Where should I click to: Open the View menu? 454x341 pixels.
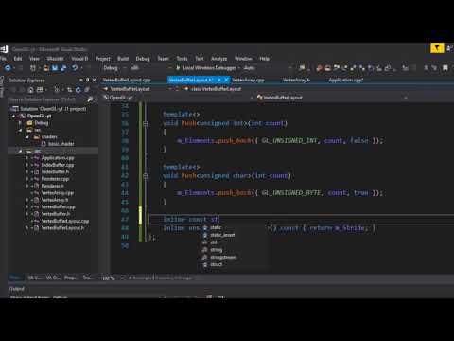34,59
